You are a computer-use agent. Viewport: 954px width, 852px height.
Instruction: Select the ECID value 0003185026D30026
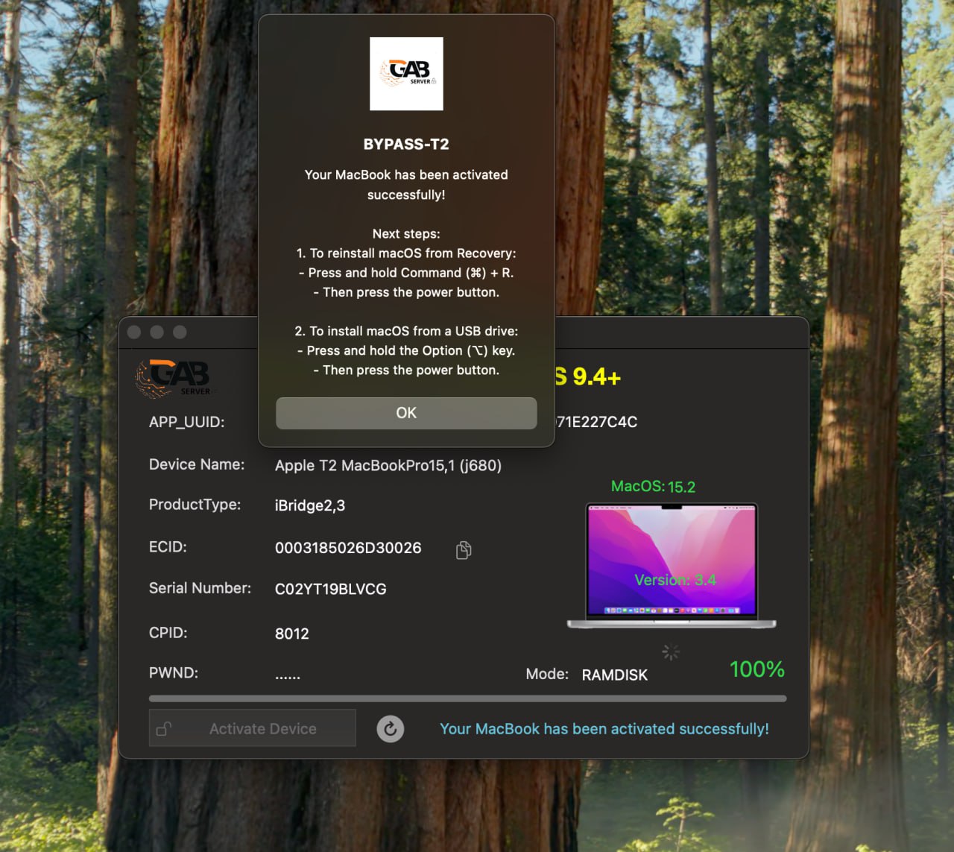(x=348, y=548)
